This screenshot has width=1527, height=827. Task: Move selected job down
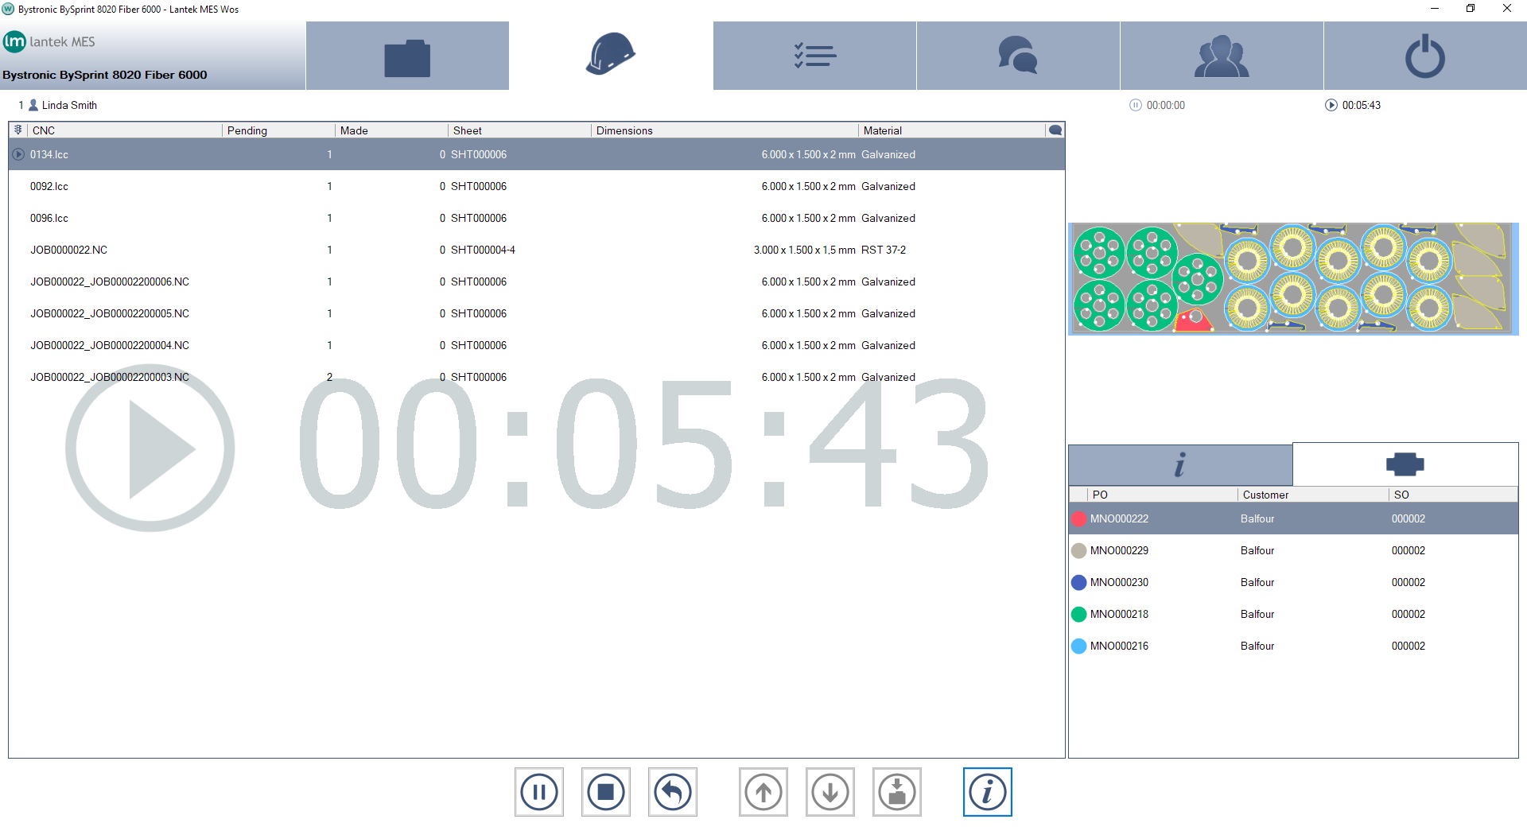pyautogui.click(x=830, y=792)
